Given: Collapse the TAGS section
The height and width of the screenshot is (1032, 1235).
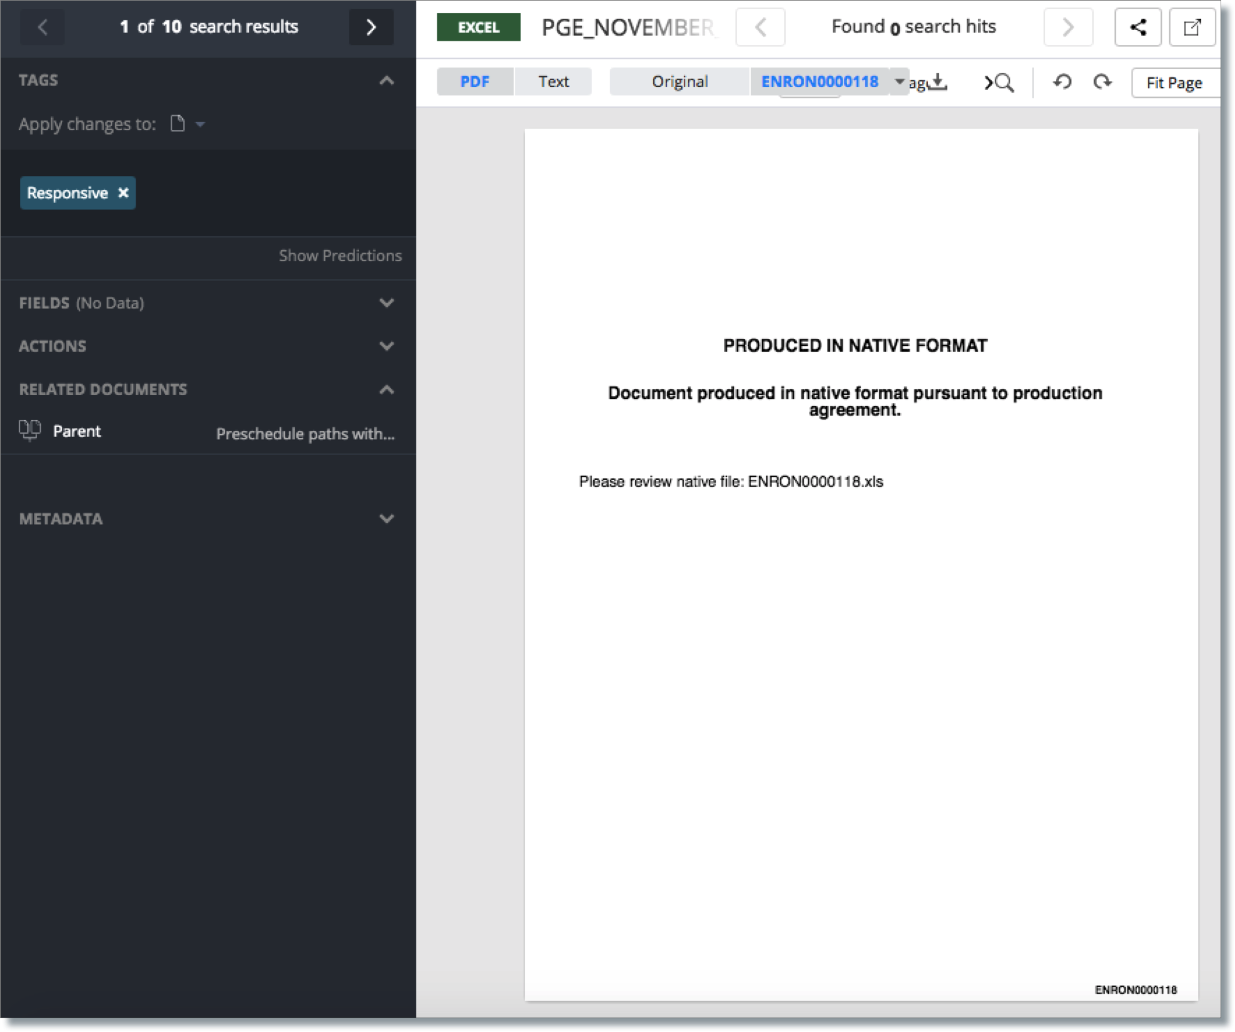Looking at the screenshot, I should (x=387, y=80).
